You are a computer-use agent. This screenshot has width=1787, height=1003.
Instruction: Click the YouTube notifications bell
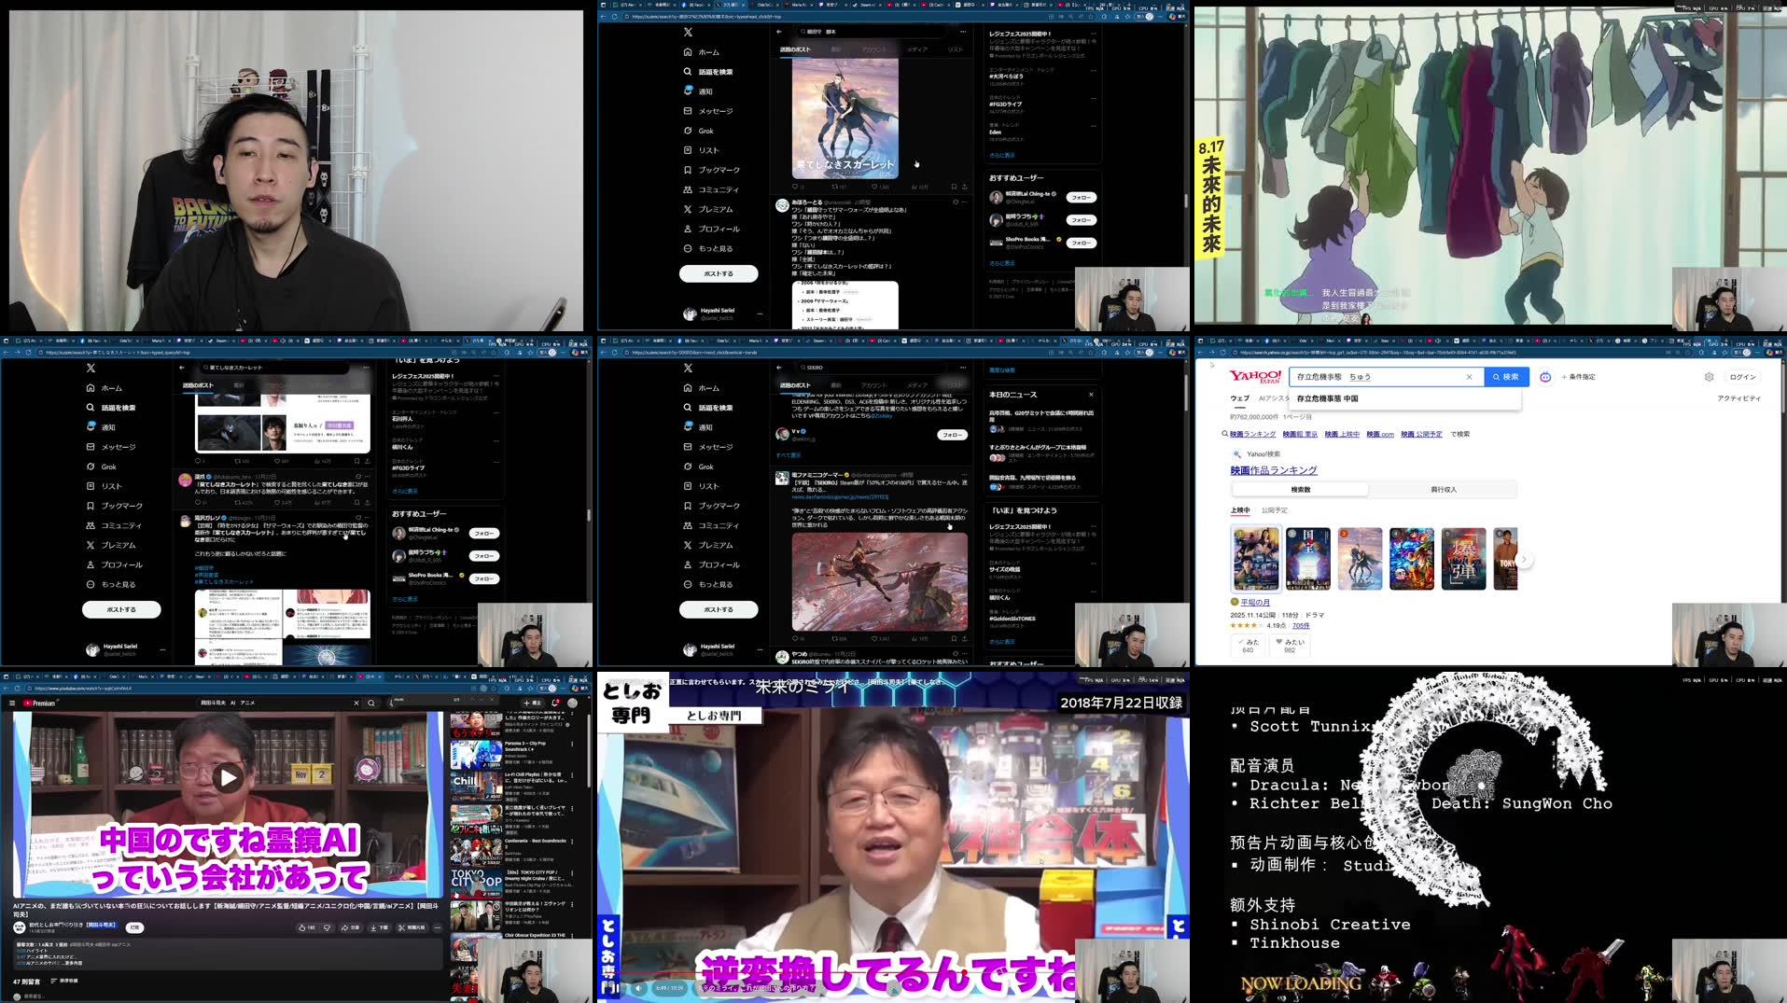click(x=555, y=703)
